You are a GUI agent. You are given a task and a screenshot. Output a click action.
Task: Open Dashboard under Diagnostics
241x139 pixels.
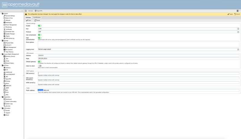(8, 99)
